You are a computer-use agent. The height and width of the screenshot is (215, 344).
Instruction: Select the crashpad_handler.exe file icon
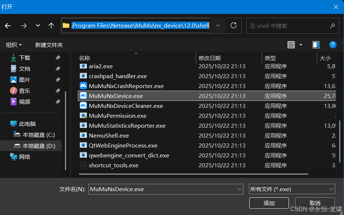click(83, 76)
